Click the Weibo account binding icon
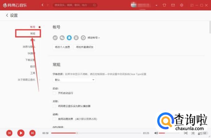The image size is (211, 138). pyautogui.click(x=55, y=38)
